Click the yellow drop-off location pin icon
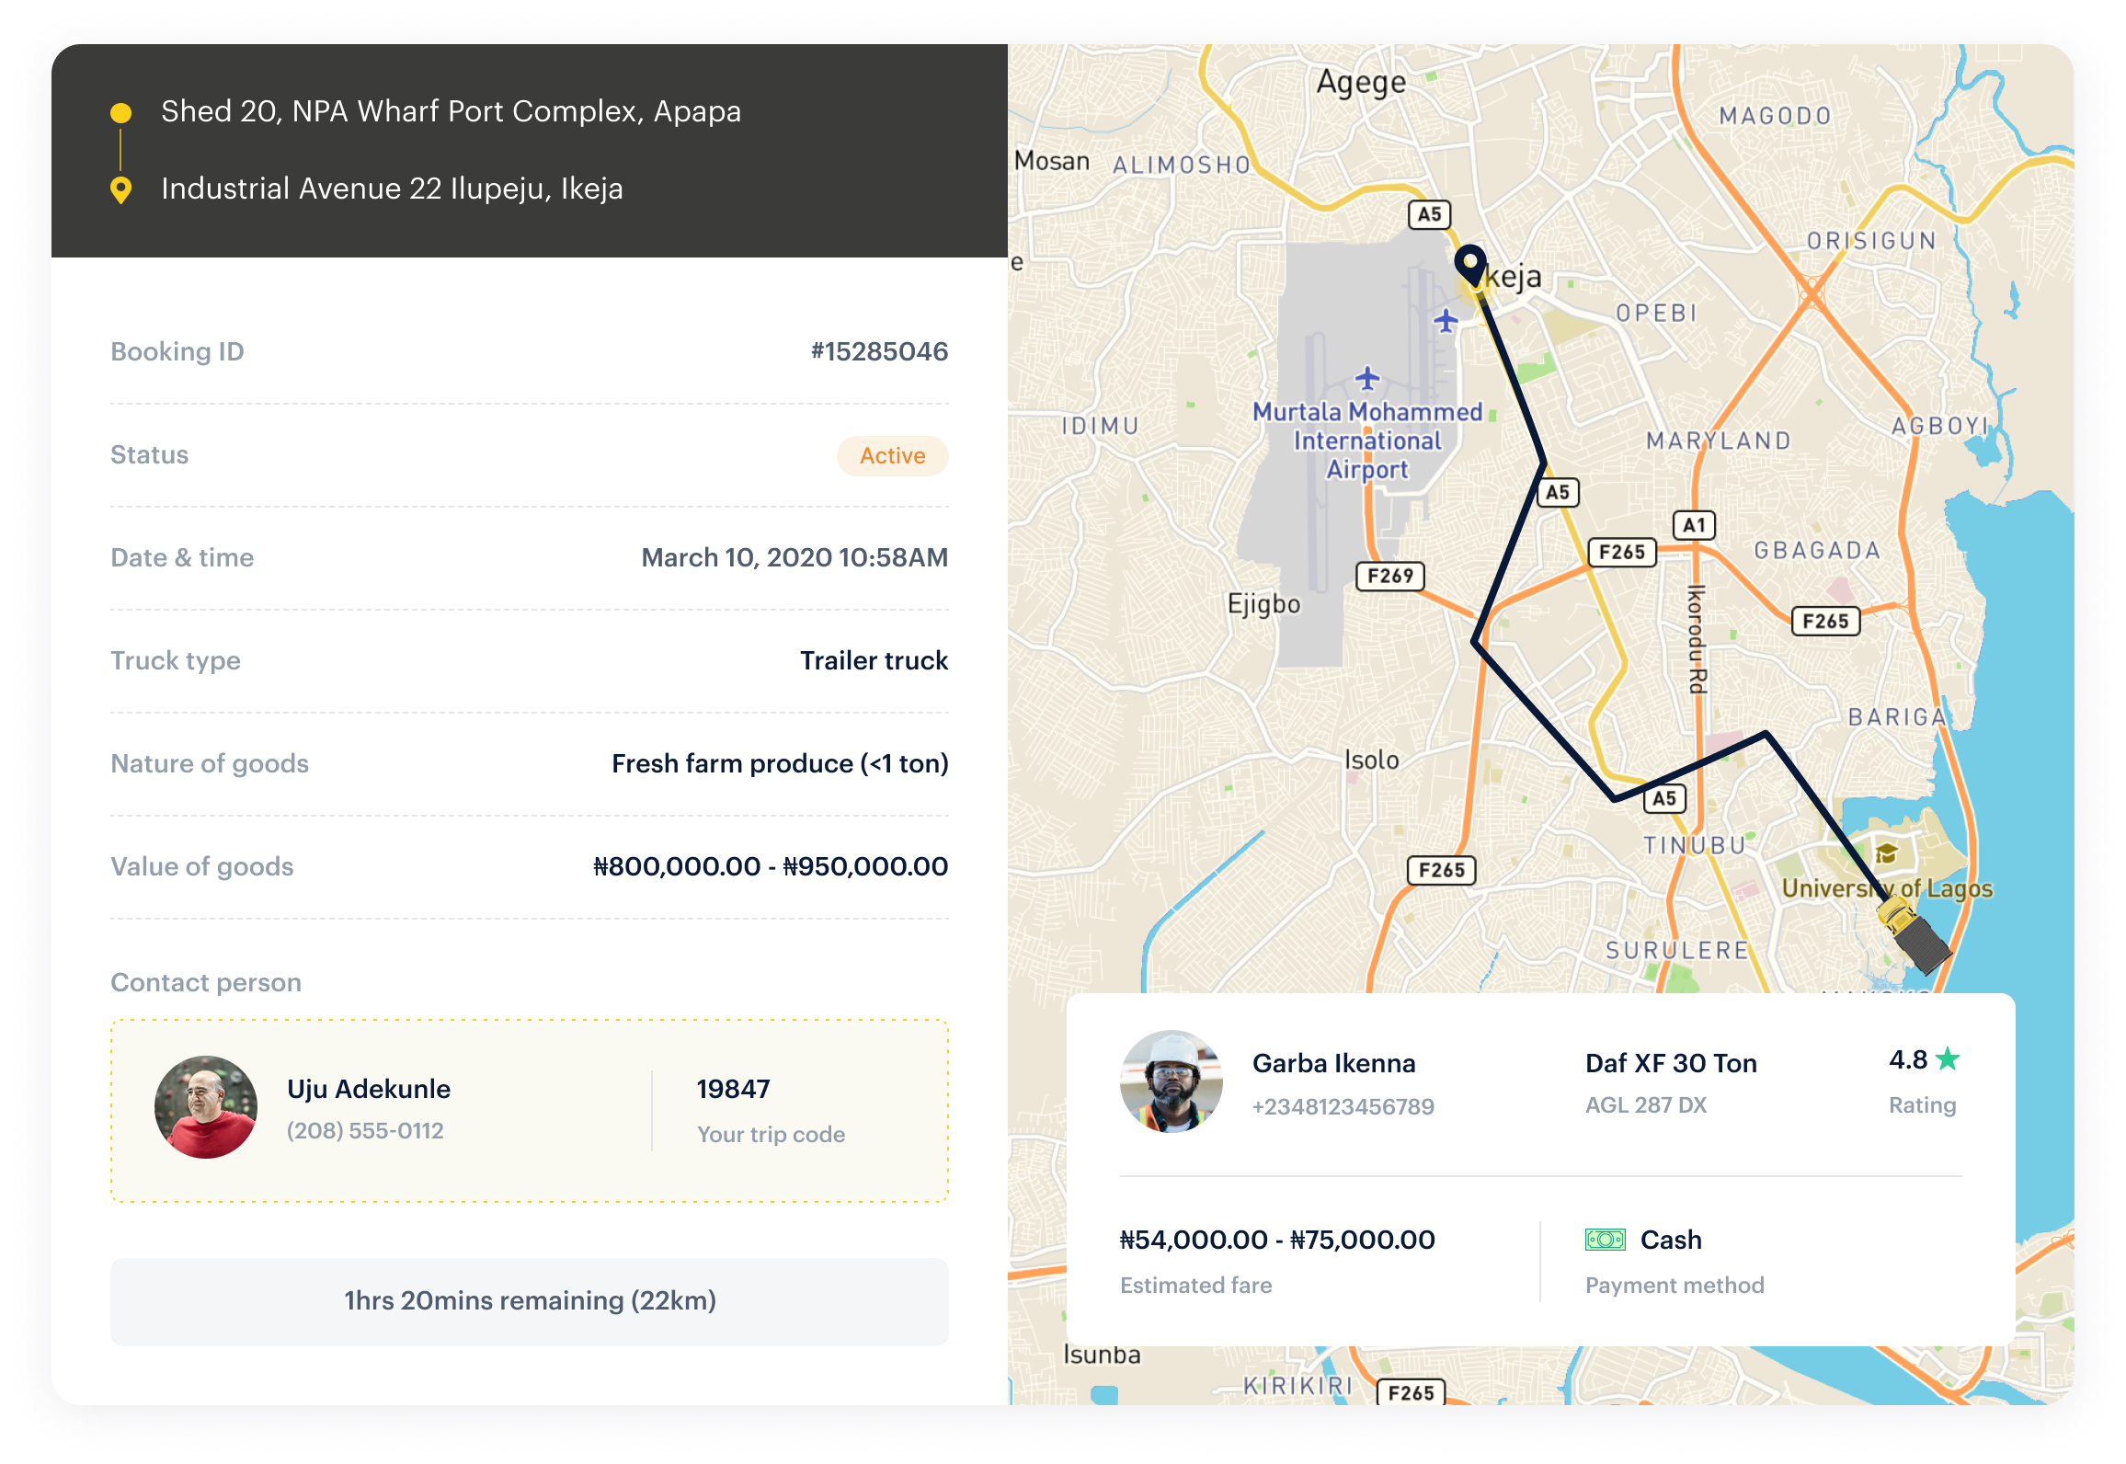 (120, 189)
